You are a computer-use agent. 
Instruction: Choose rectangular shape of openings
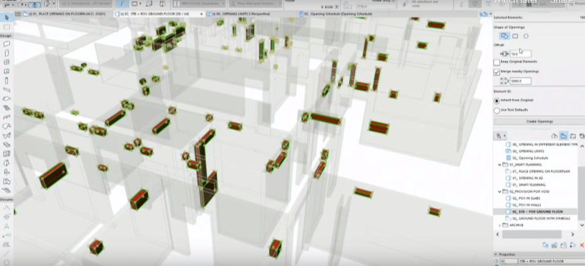516,36
